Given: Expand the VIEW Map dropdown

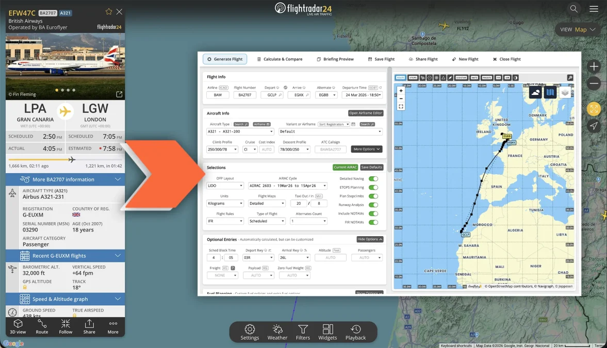Looking at the screenshot, I should click(577, 29).
